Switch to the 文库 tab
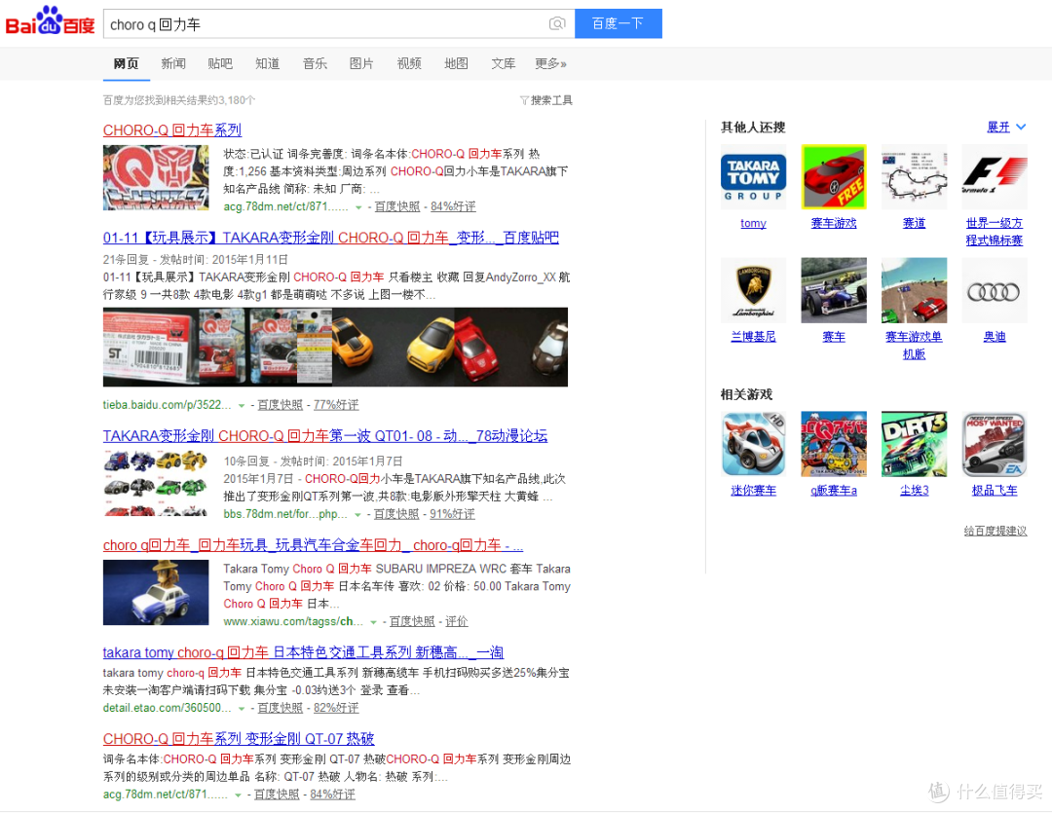This screenshot has width=1052, height=813. pyautogui.click(x=504, y=63)
